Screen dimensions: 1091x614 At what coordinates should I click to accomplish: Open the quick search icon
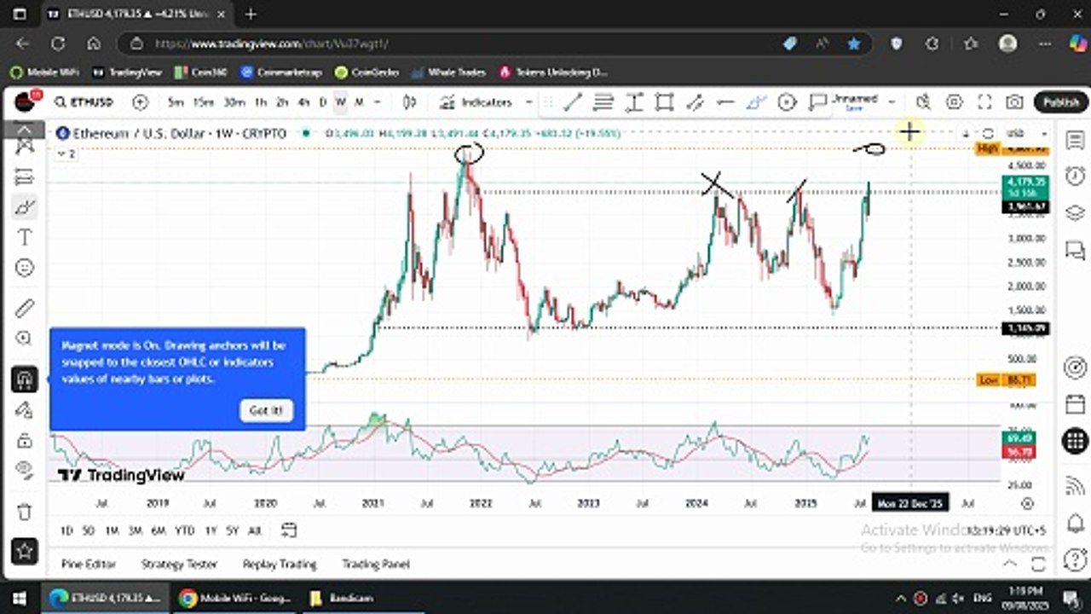(x=923, y=102)
